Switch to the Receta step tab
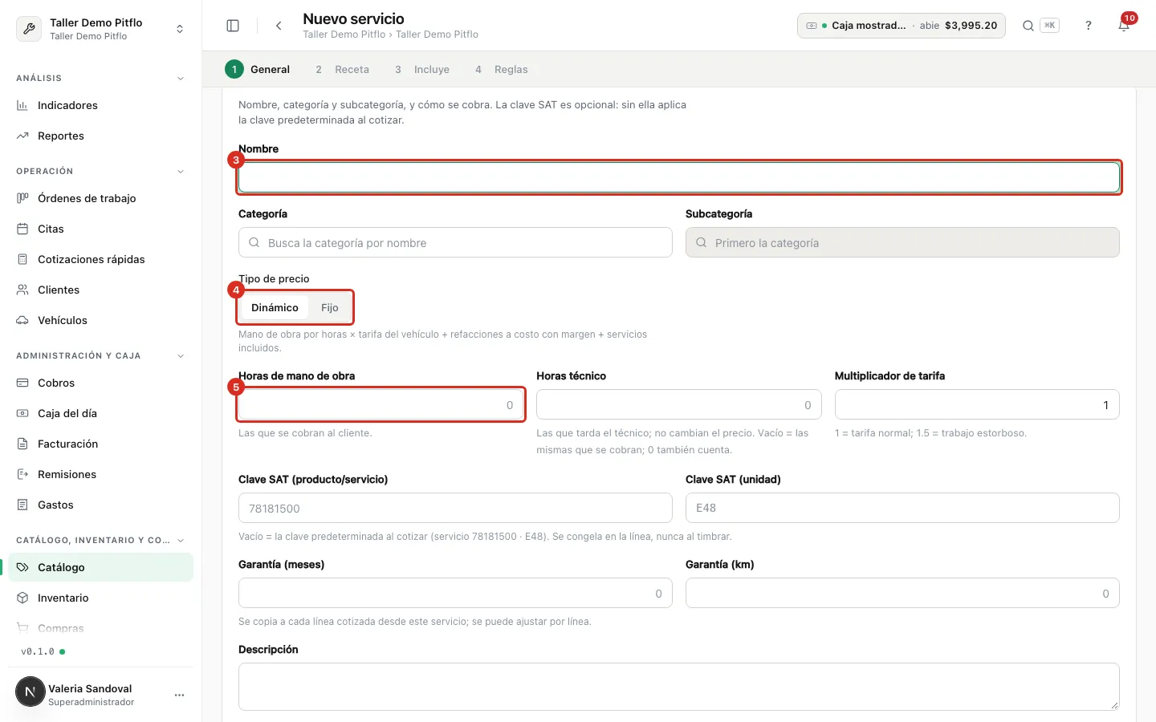1156x722 pixels. click(342, 69)
